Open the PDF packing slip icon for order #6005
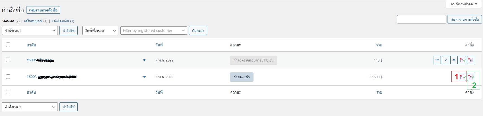The height and width of the screenshot is (116, 483). click(471, 60)
